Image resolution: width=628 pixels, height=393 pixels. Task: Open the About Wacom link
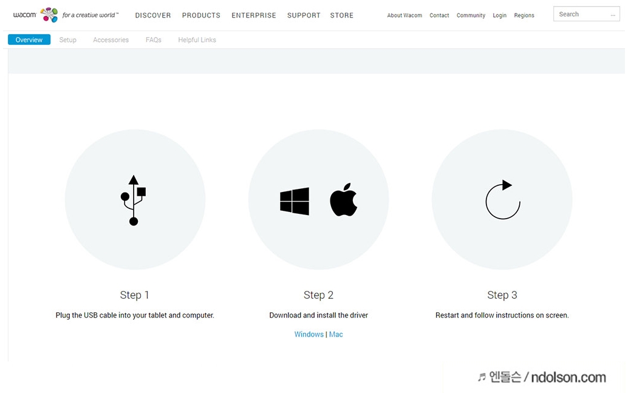(404, 15)
